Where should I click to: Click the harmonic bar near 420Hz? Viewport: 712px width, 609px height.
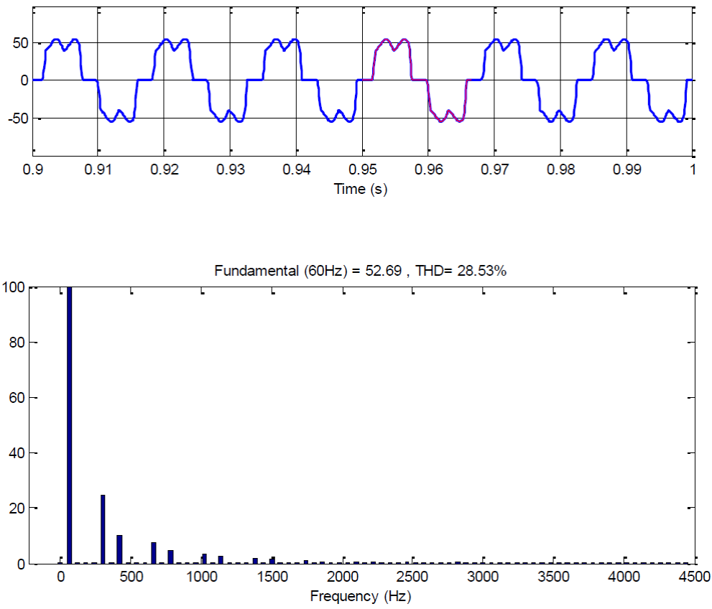(120, 549)
